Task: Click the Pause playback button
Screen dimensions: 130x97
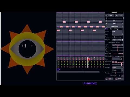Action: point(109,15)
